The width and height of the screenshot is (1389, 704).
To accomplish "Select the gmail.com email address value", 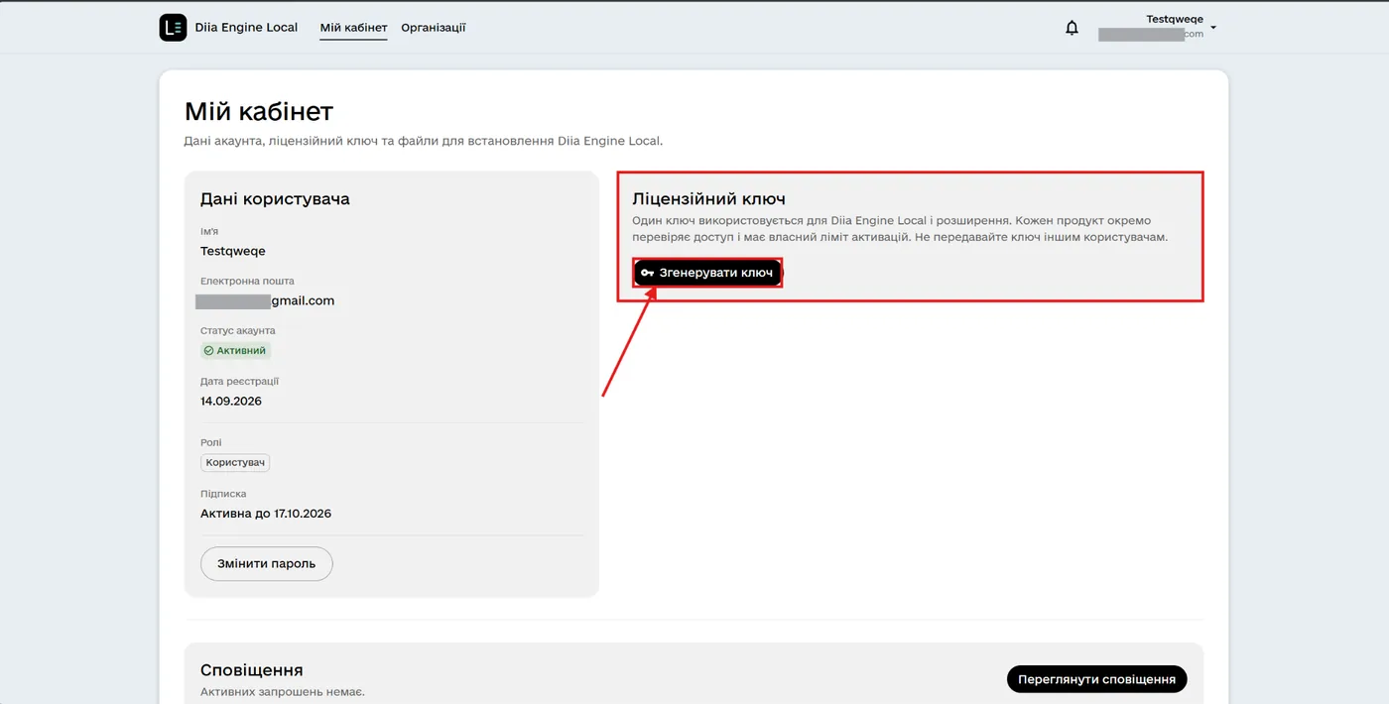I will tap(267, 300).
